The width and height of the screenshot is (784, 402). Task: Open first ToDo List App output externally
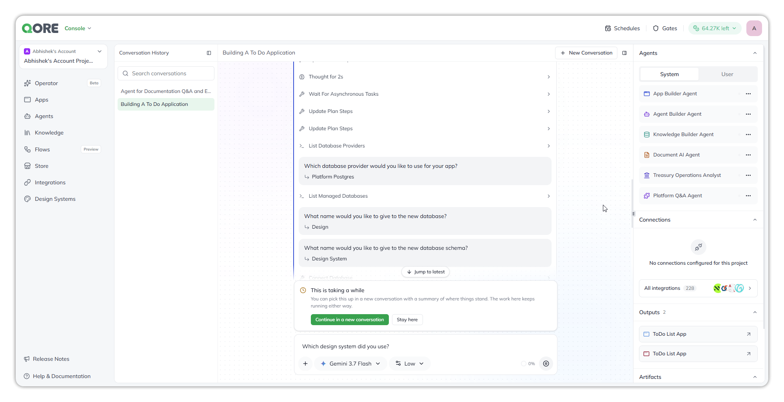coord(749,334)
